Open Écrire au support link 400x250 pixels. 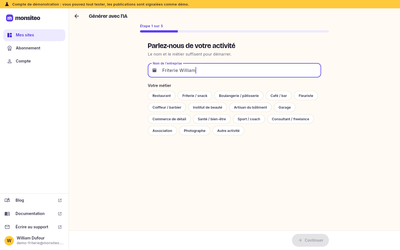tap(34, 227)
